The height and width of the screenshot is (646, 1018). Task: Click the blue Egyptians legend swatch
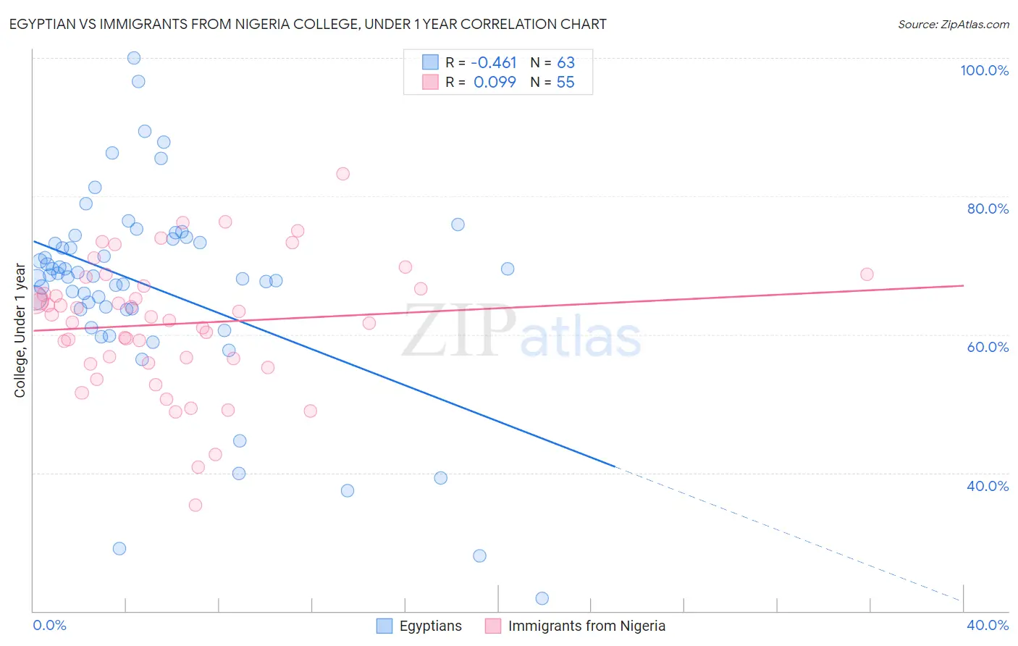click(x=384, y=626)
